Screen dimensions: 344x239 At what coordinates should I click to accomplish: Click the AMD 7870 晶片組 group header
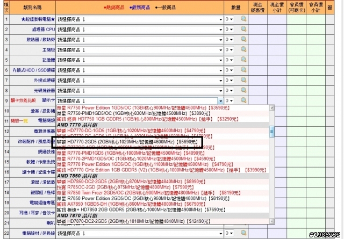tap(163, 215)
